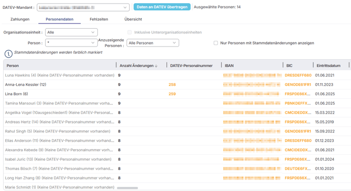
Task: Click Daten an DATEV übertragen button
Action: coord(162,7)
